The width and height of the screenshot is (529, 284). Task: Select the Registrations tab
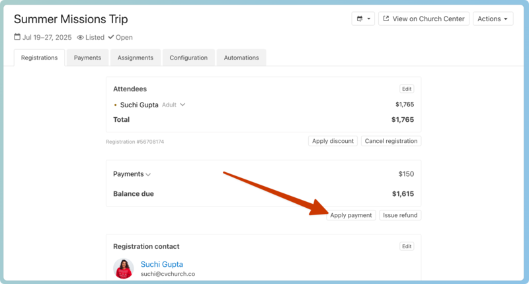[39, 58]
